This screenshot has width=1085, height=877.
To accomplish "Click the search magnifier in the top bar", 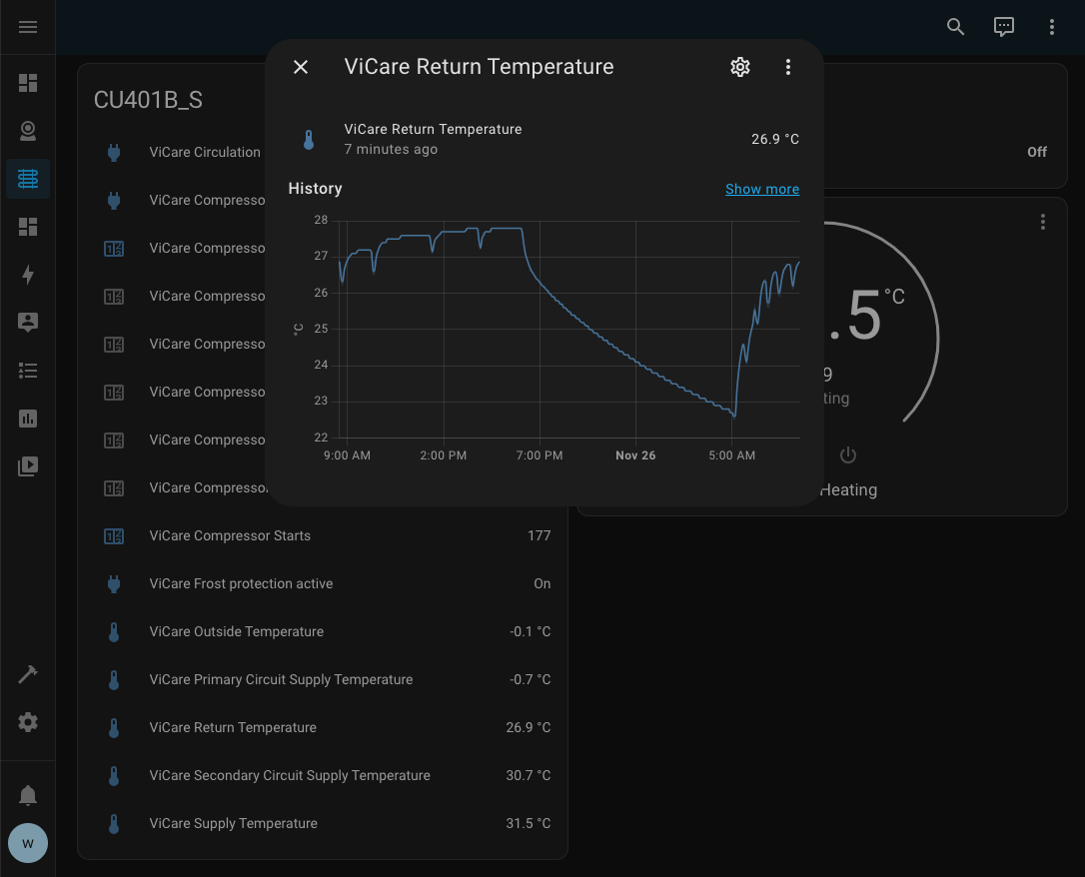I will tap(955, 27).
